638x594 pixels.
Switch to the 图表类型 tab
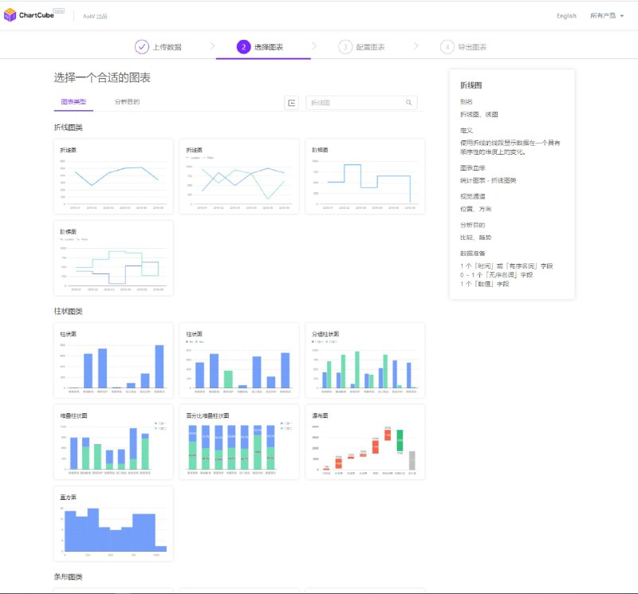tap(73, 102)
